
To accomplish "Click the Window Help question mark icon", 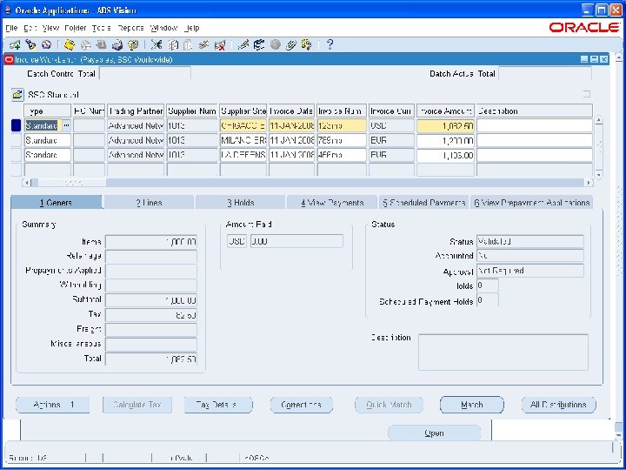I will 330,44.
